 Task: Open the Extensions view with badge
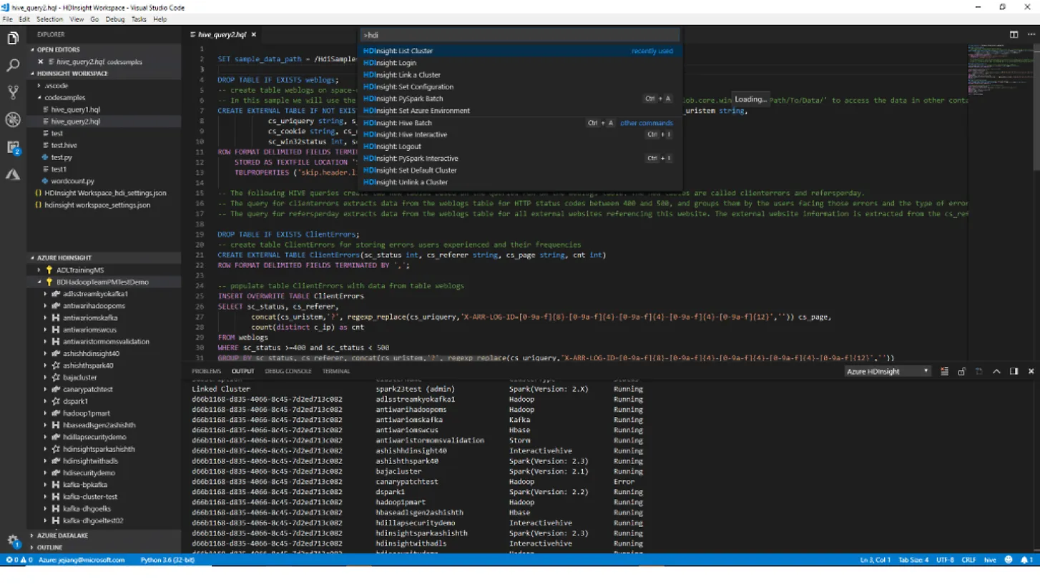[x=13, y=147]
